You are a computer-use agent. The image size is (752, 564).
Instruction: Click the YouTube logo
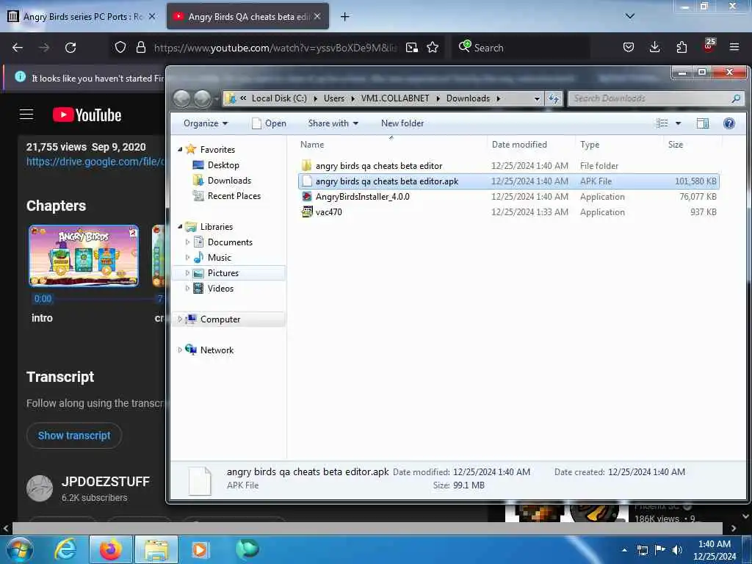pyautogui.click(x=87, y=115)
